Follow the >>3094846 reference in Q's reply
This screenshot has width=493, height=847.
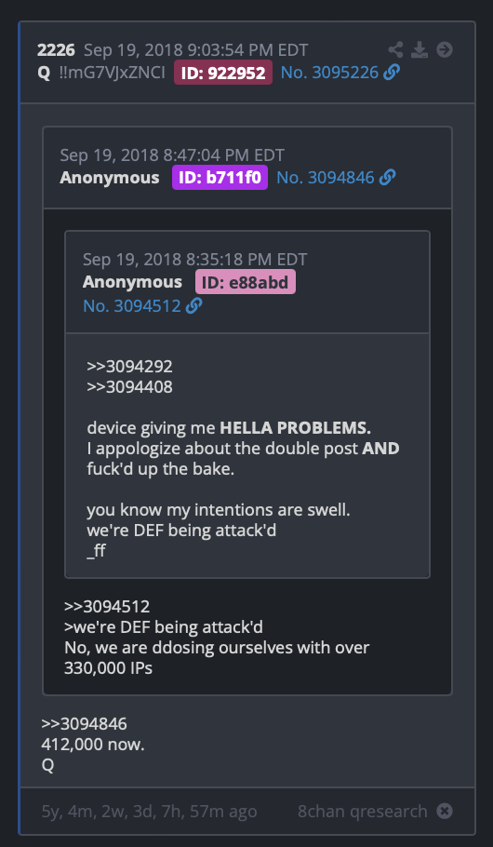pos(85,724)
